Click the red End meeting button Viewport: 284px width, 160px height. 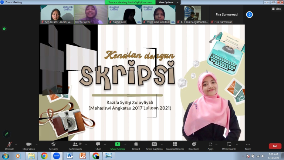[x=275, y=146]
